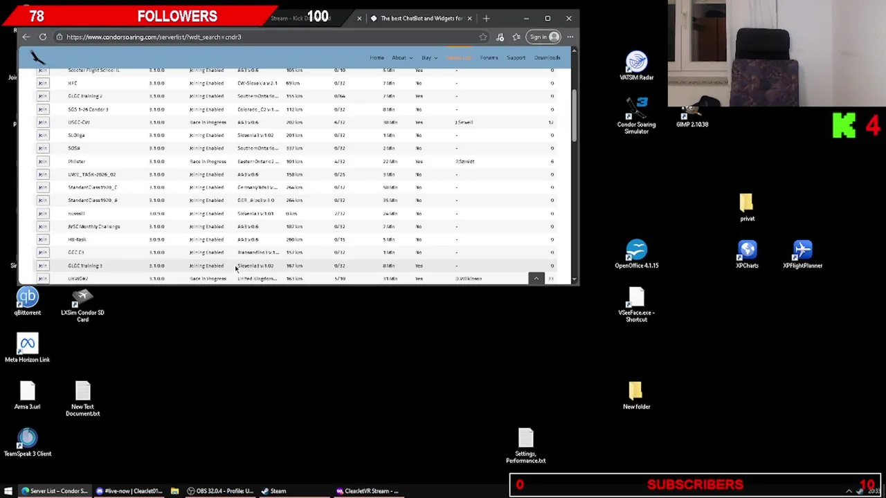Click 'GLGC Training 2' server name
This screenshot has width=886, height=498.
(85, 96)
